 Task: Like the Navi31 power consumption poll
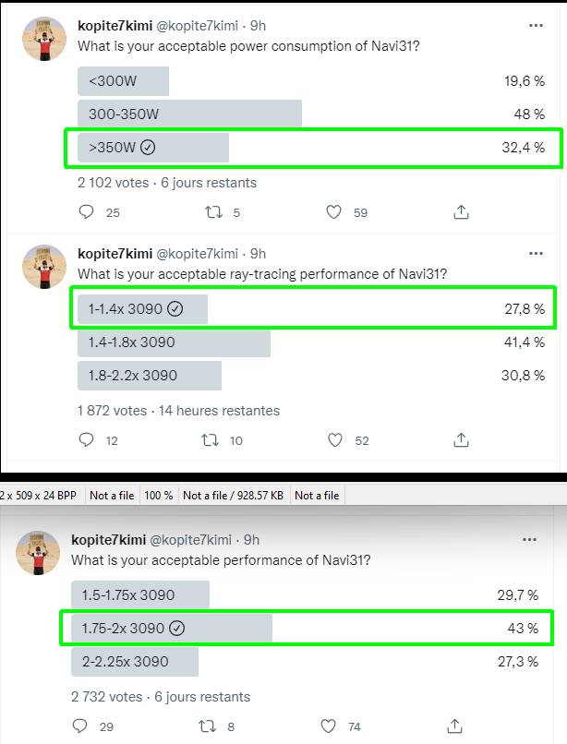pos(334,212)
